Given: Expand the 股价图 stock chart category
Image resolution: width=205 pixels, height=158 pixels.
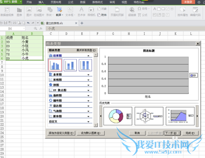Looking at the screenshot, I should coord(89,116).
